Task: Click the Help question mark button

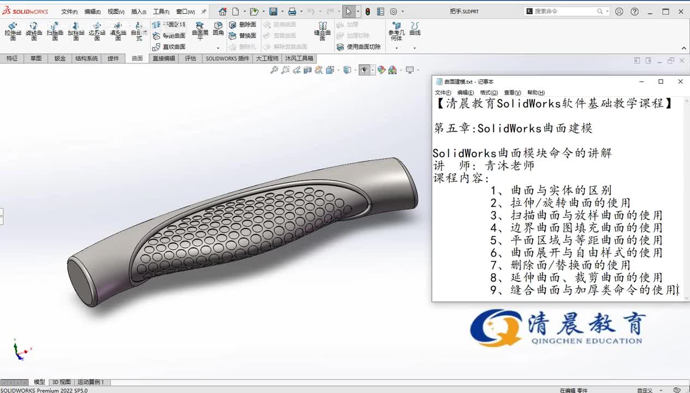Action: 634,11
